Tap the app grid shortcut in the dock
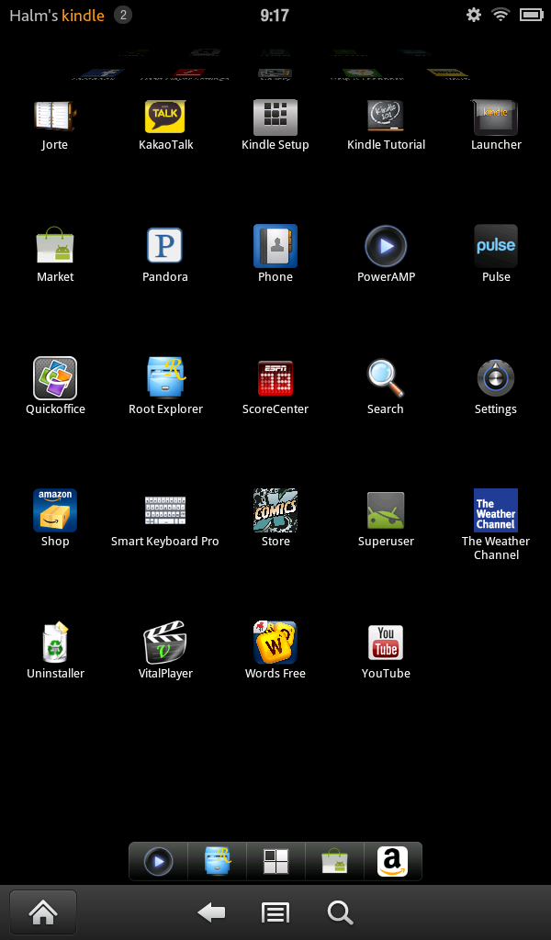The image size is (551, 940). pyautogui.click(x=275, y=861)
